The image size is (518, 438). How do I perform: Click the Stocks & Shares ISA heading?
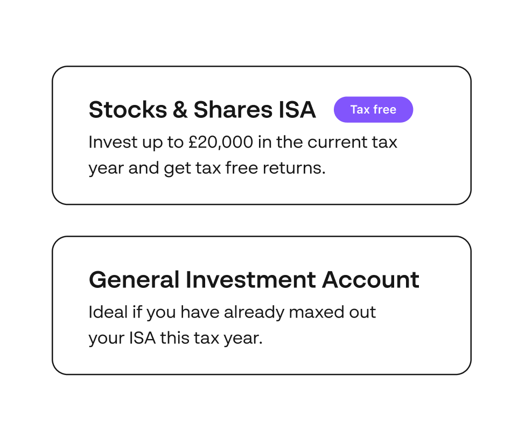203,109
